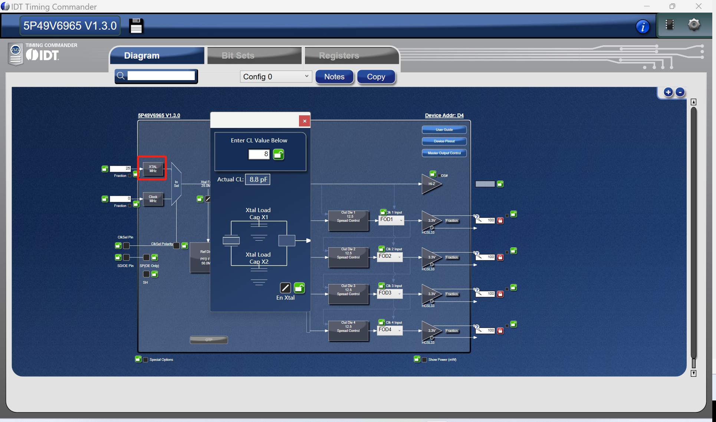The width and height of the screenshot is (716, 422).
Task: Click the XTAL MHz block
Action: [x=153, y=169]
